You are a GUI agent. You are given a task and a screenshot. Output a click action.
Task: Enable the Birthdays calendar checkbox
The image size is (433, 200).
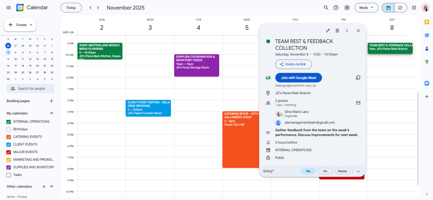(9, 129)
